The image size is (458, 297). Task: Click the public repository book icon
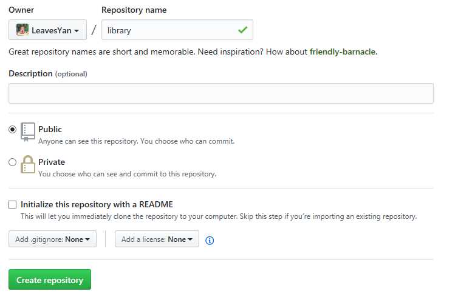coord(28,132)
